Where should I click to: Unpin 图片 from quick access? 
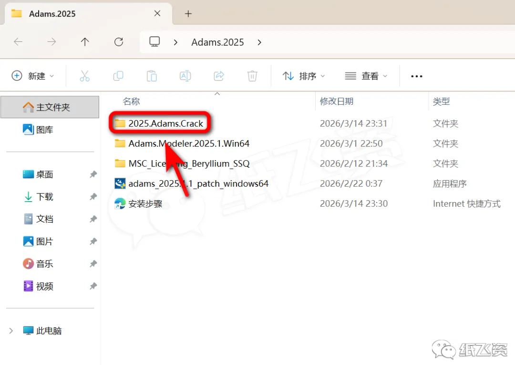click(x=93, y=242)
